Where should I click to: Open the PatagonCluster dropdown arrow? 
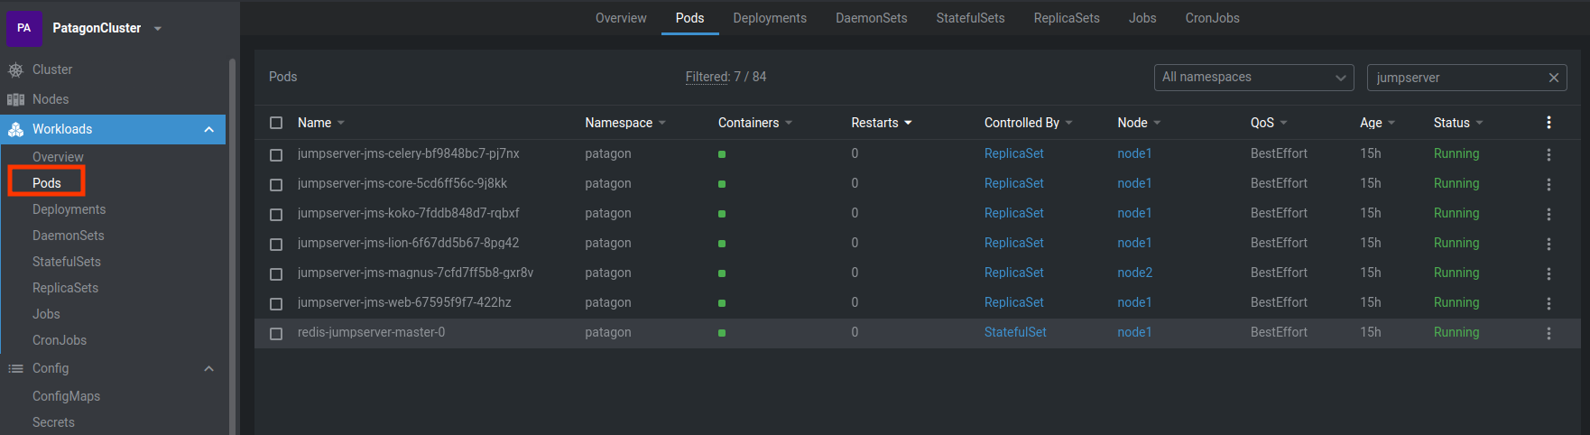pyautogui.click(x=158, y=29)
